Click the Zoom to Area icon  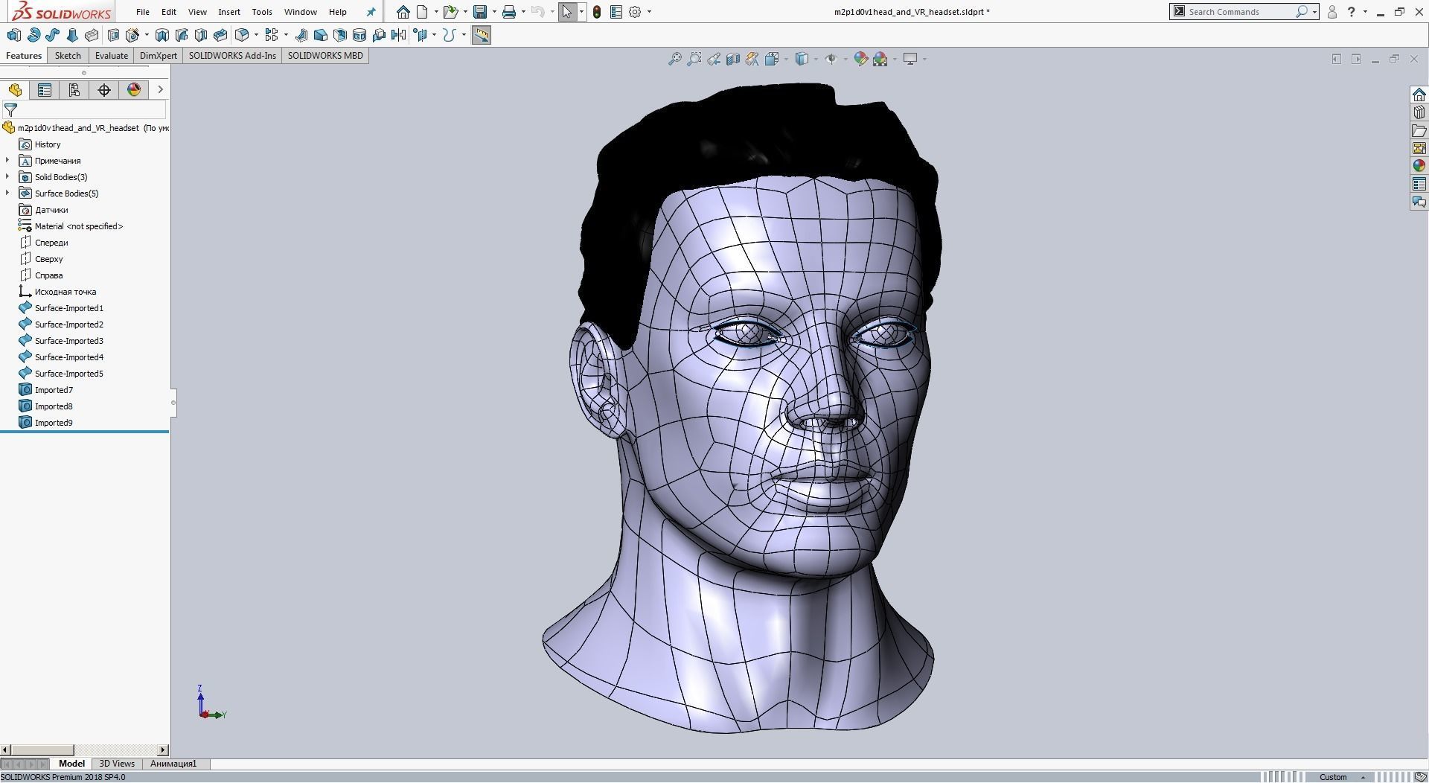tap(694, 59)
